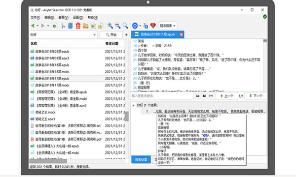This screenshot has height=177, width=296.
Task: Switch to the 搜索结果 bottom tab
Action: click(x=141, y=160)
